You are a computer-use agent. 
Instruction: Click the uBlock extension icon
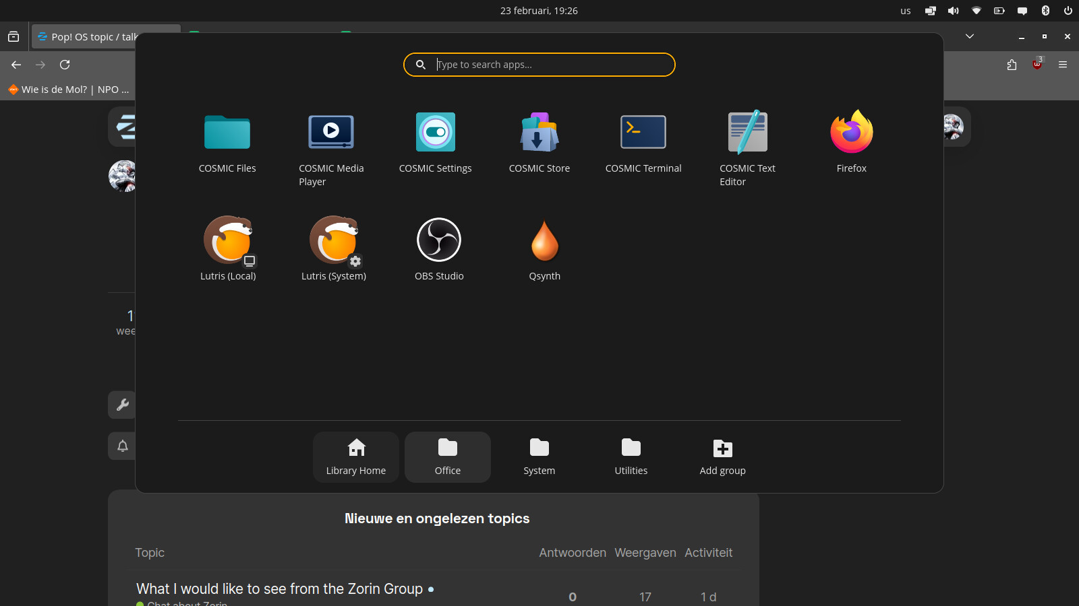pos(1037,64)
